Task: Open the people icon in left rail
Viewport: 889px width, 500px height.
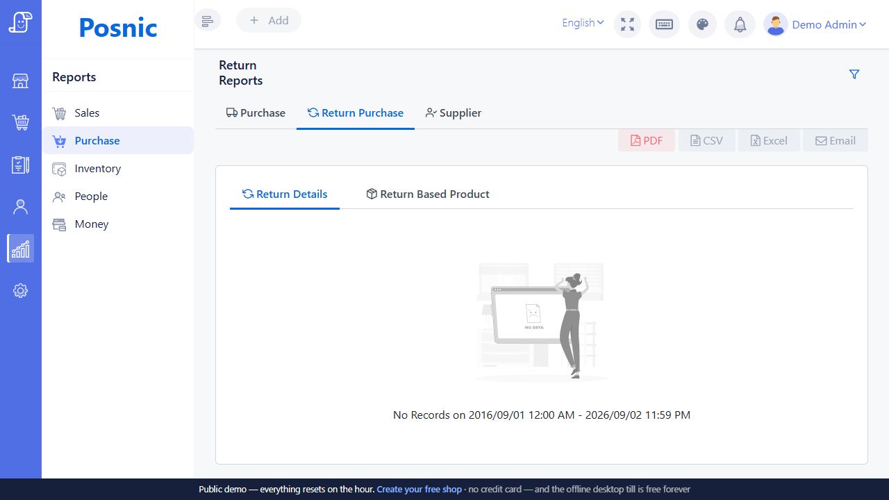Action: [x=21, y=206]
